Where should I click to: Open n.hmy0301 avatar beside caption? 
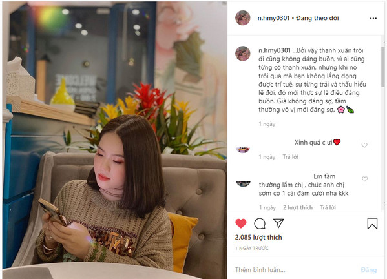243,54
